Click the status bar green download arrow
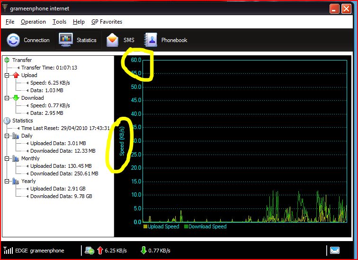This screenshot has width=358, height=260. (x=143, y=251)
